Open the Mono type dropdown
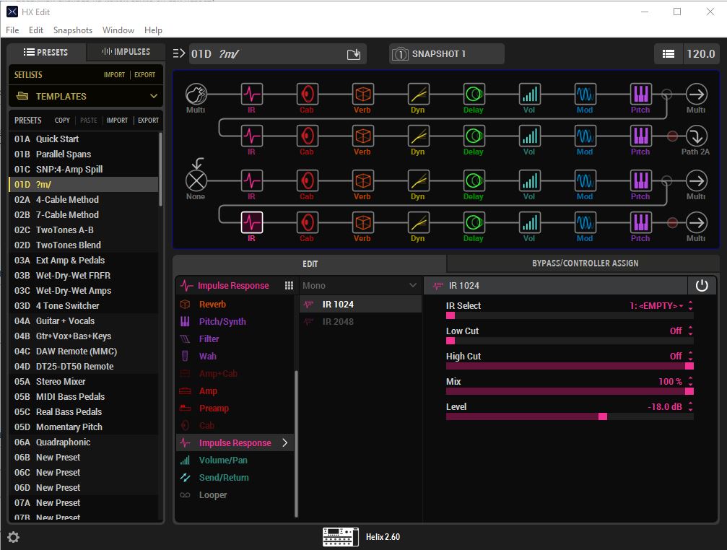This screenshot has height=550, width=727. (x=360, y=285)
